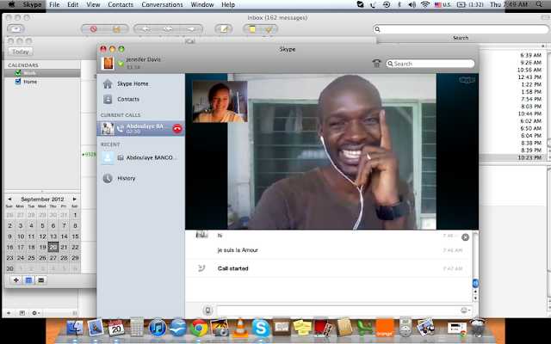551x344 pixels.
Task: Show iCal notifications envelope button
Action: [41, 280]
